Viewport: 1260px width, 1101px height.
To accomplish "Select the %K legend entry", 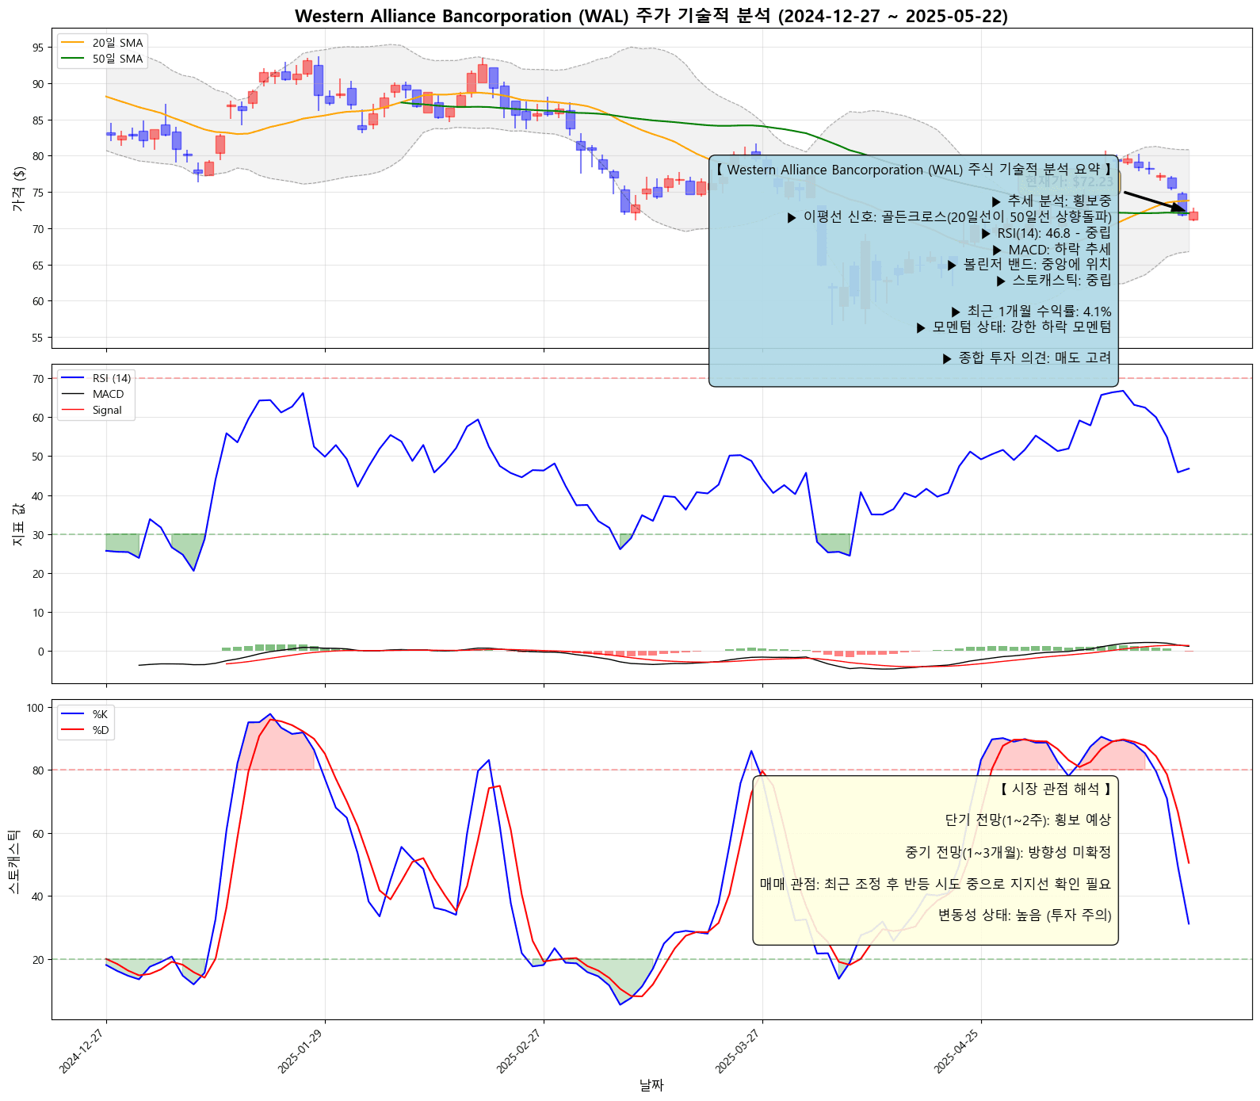I will tap(85, 714).
